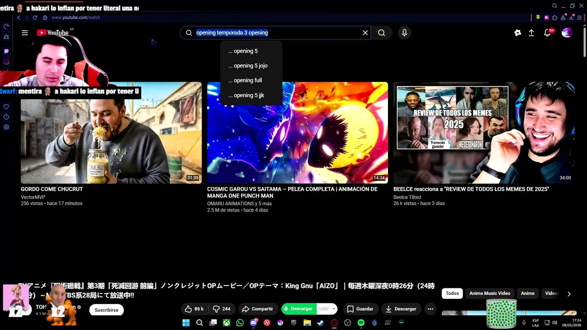Open the star-shaped extension icon in YouTube header
The height and width of the screenshot is (330, 587).
[517, 33]
